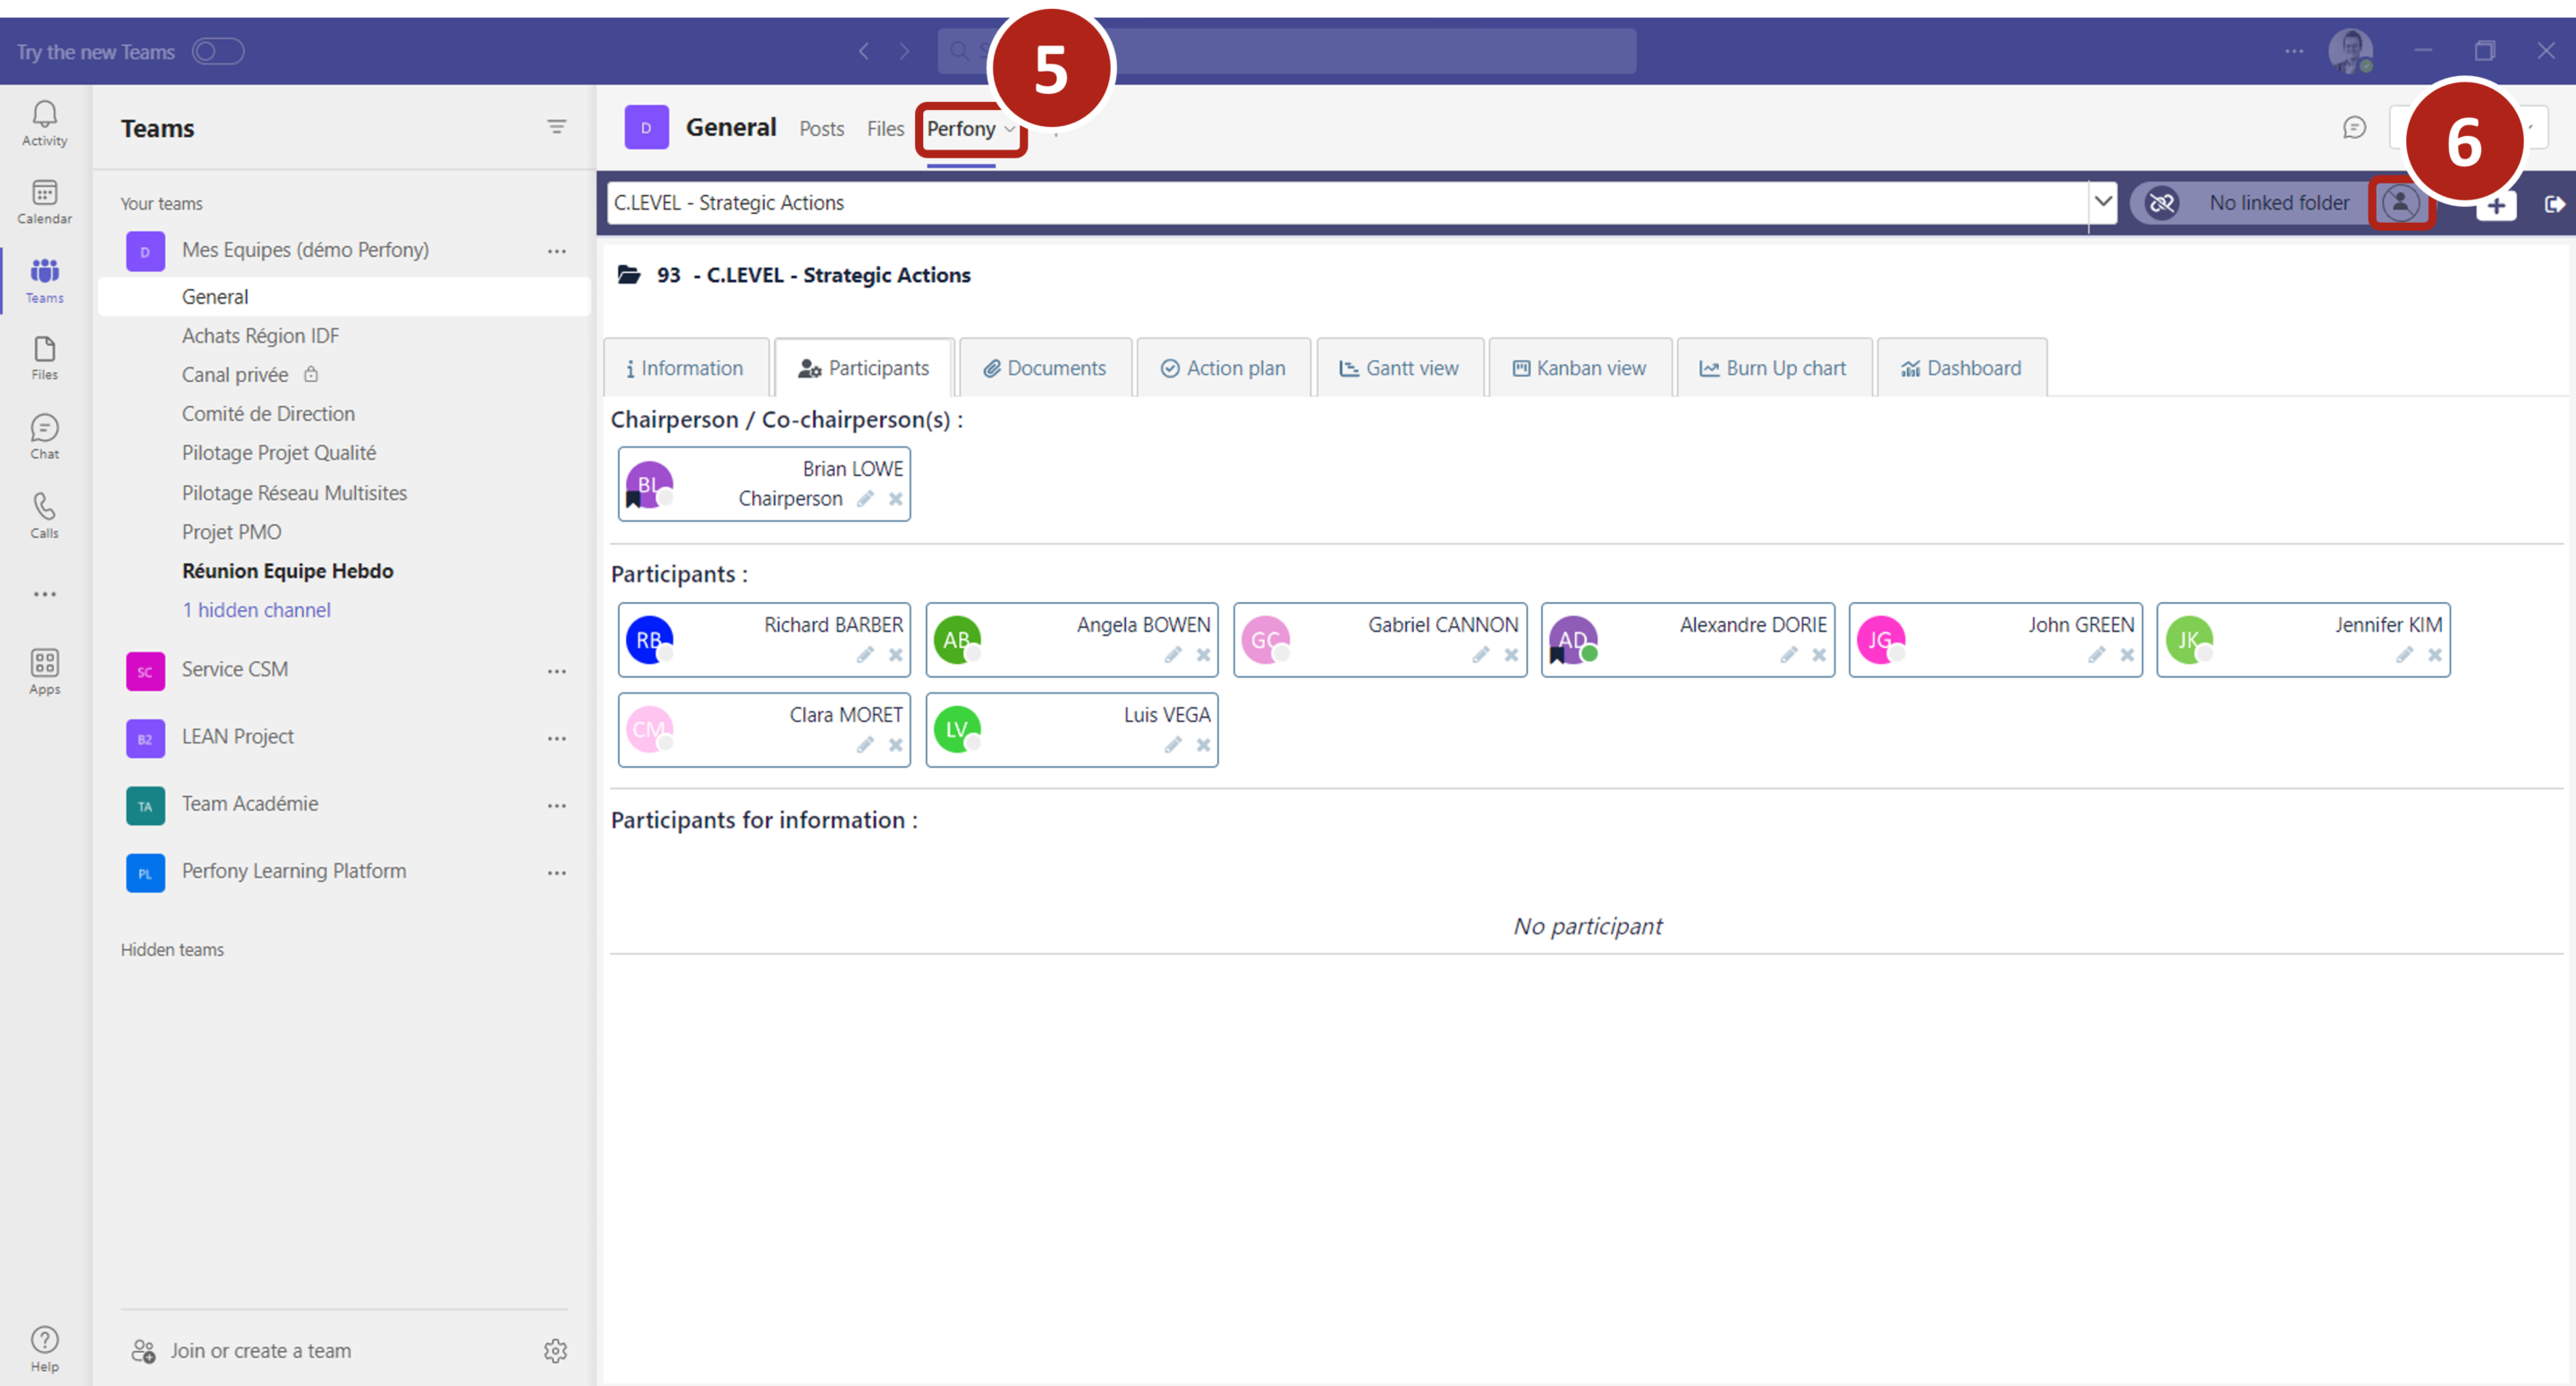Screen dimensions: 2576x1386
Task: Remove Luis VEGA with X icon
Action: click(1203, 744)
